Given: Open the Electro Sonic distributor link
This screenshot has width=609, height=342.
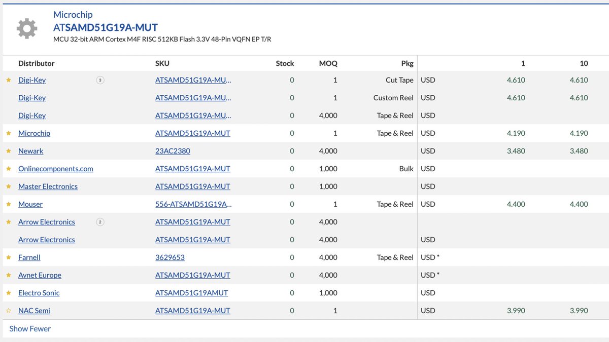Looking at the screenshot, I should pyautogui.click(x=39, y=293).
